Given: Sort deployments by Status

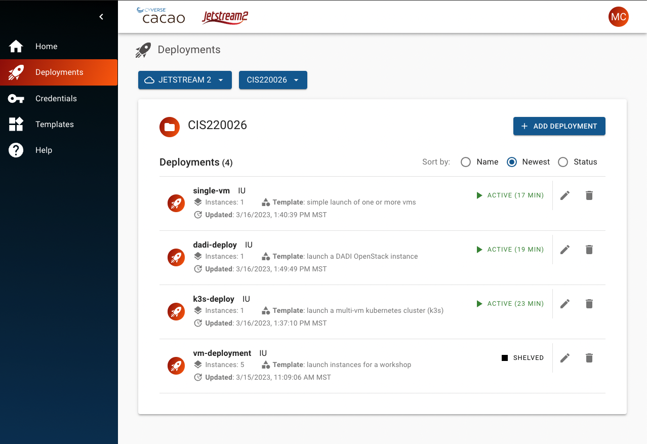Looking at the screenshot, I should coord(563,162).
